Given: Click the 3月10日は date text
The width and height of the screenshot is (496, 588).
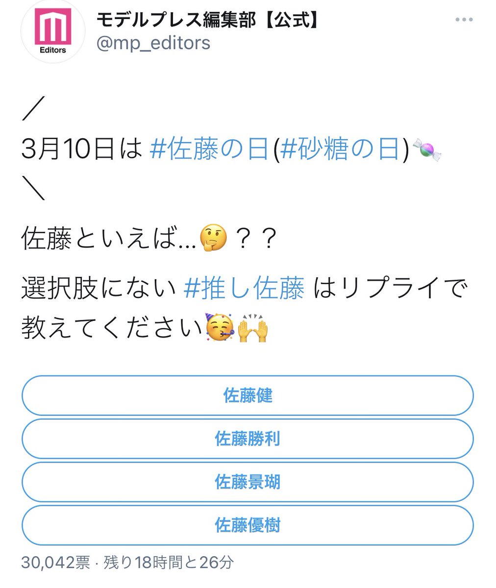Looking at the screenshot, I should [81, 150].
